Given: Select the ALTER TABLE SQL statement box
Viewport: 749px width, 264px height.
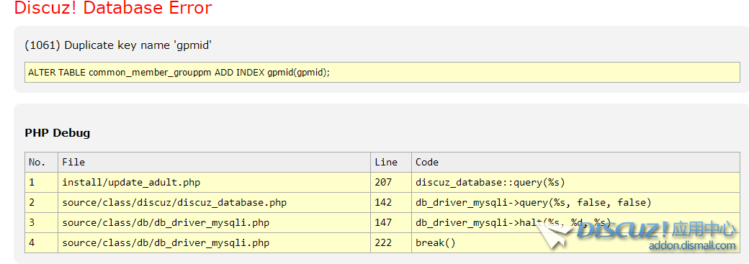Looking at the screenshot, I should (x=382, y=73).
